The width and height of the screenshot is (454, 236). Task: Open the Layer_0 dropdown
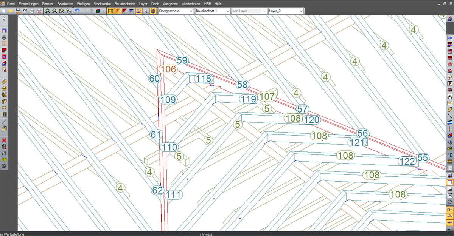pyautogui.click(x=286, y=11)
